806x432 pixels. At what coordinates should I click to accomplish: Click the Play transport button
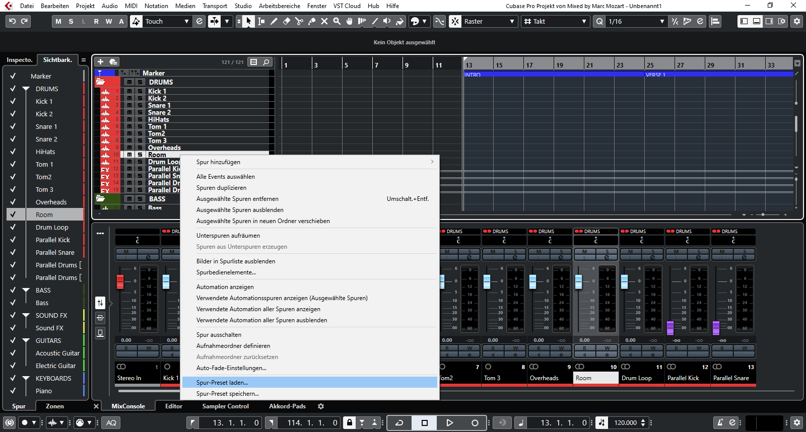point(449,423)
